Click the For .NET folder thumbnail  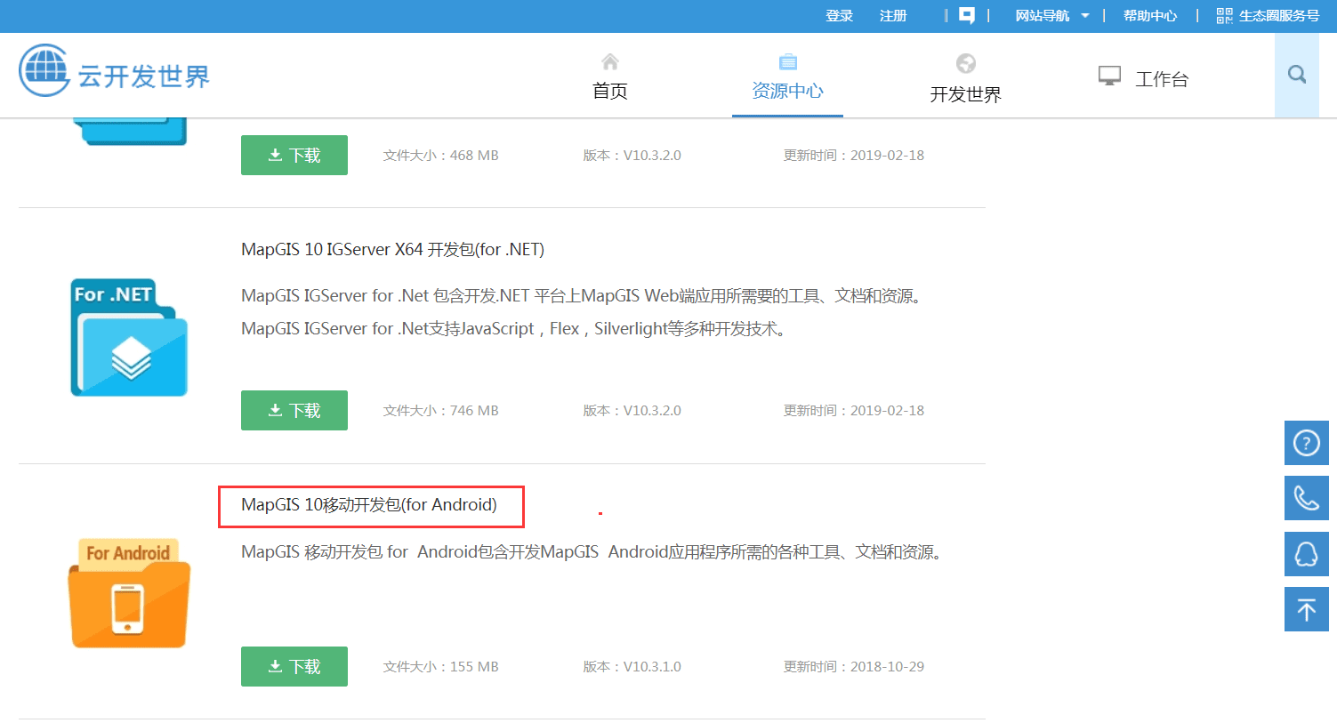pyautogui.click(x=129, y=337)
